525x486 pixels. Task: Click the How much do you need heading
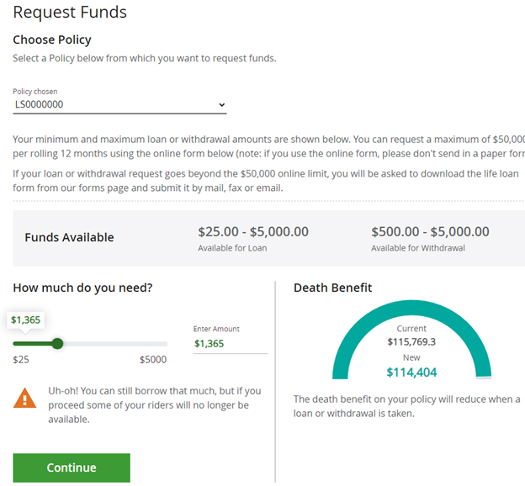(x=82, y=288)
